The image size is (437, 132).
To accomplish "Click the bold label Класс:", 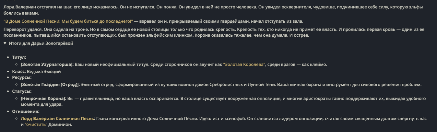I will point(19,72).
